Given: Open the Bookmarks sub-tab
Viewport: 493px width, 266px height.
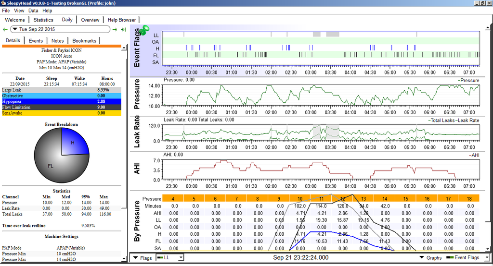Looking at the screenshot, I should tap(84, 41).
